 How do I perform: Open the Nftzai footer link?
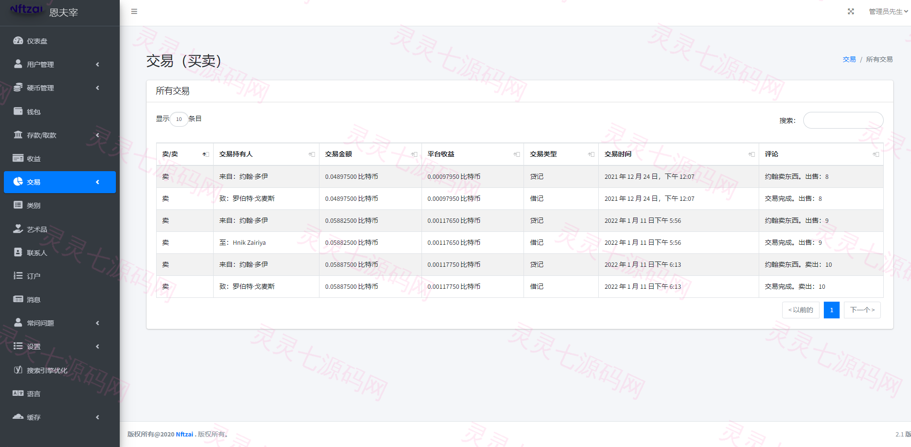[x=184, y=434]
